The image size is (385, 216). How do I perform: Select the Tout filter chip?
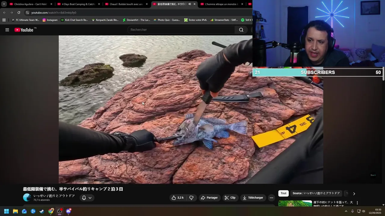point(283,193)
